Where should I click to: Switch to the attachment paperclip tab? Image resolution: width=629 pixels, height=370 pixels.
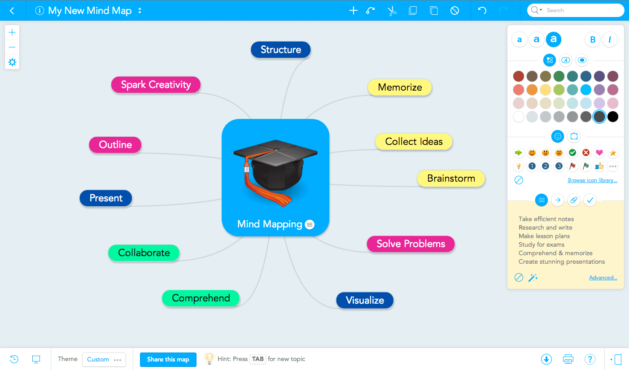[x=574, y=200]
